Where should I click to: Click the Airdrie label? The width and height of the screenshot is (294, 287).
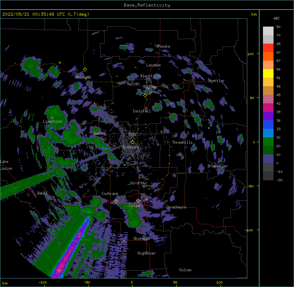click(x=137, y=183)
